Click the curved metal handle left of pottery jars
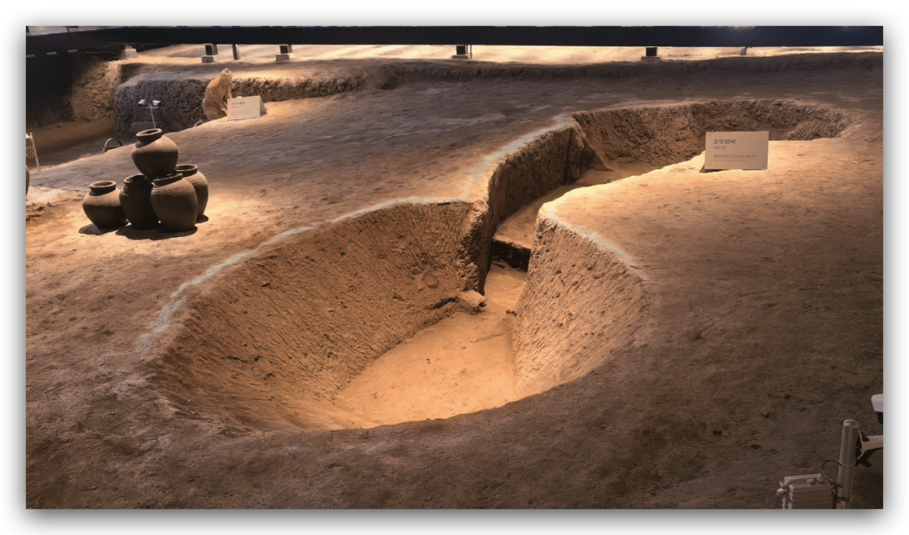Viewport: 909px width, 535px height. point(112,144)
